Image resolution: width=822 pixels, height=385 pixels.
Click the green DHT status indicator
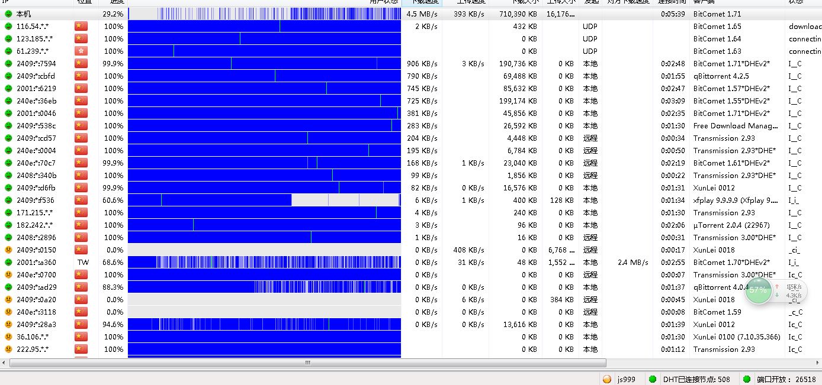(x=653, y=379)
